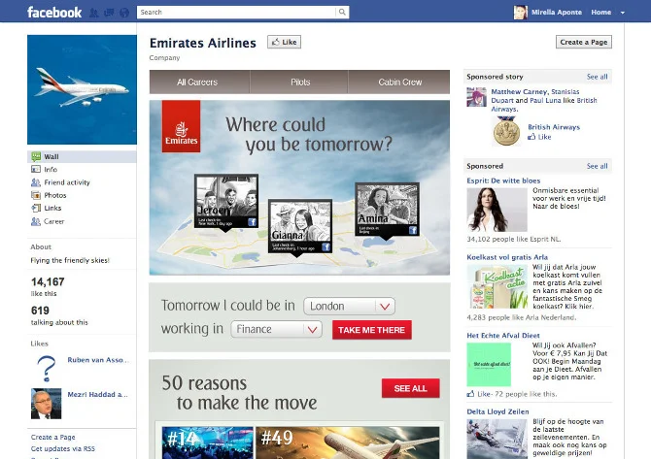Click the sponsored story user avatar
The height and width of the screenshot is (459, 651).
tap(476, 97)
